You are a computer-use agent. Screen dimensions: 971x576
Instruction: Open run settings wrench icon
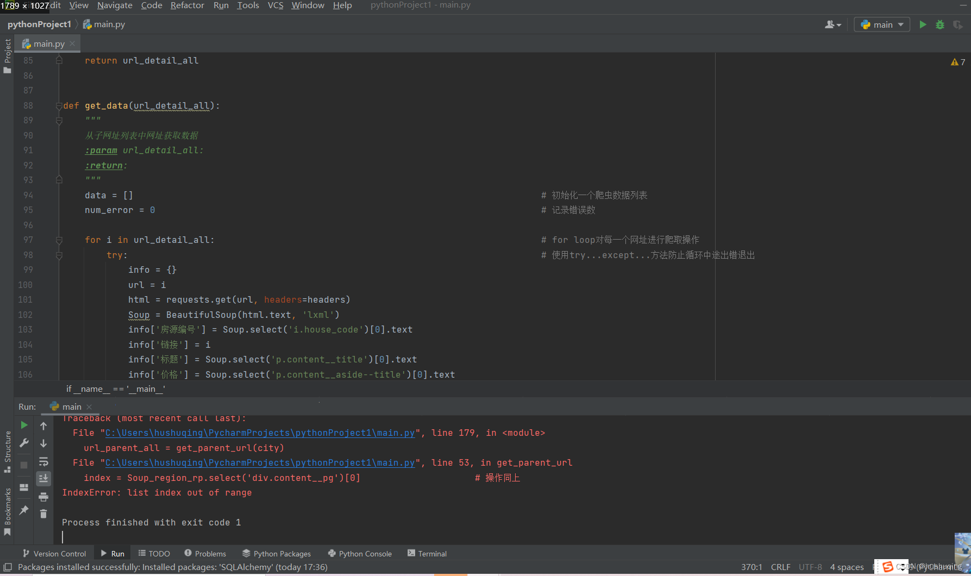24,443
